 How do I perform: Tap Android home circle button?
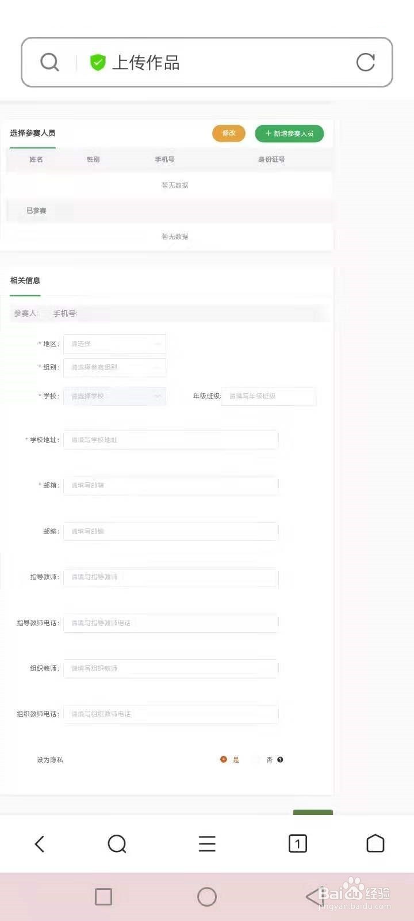[x=207, y=896]
